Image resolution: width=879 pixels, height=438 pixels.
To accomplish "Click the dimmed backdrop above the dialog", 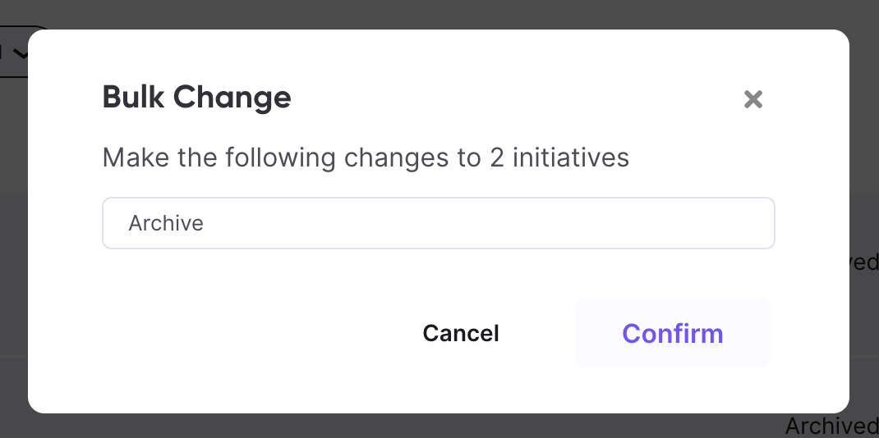I will [x=439, y=13].
